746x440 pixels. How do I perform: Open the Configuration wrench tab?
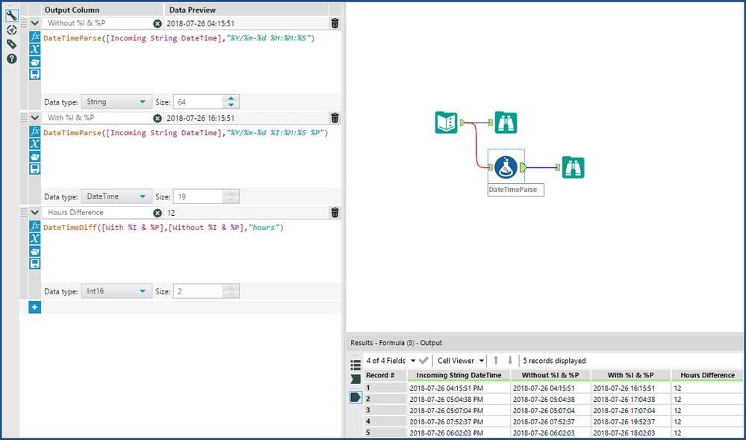pyautogui.click(x=11, y=16)
